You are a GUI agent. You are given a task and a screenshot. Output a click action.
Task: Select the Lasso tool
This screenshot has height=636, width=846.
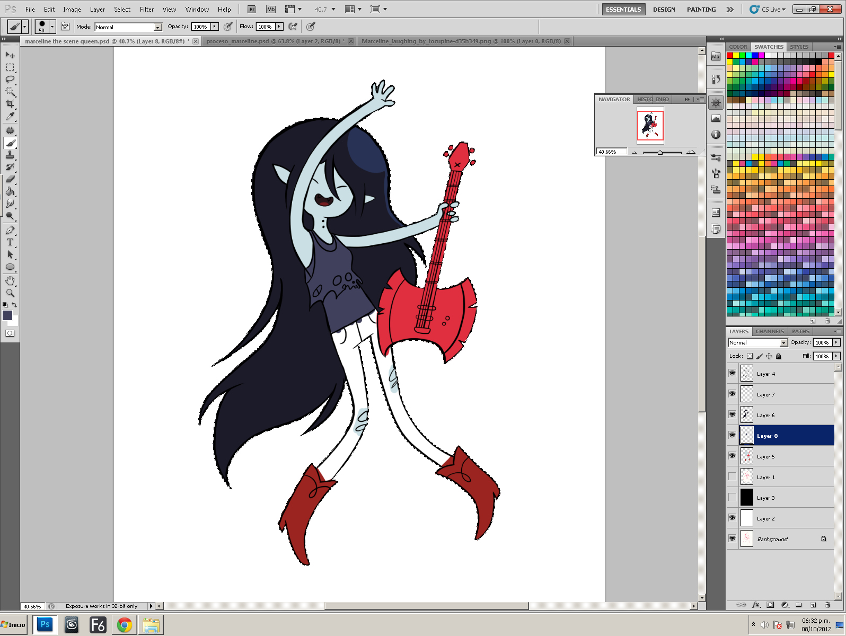click(x=10, y=79)
